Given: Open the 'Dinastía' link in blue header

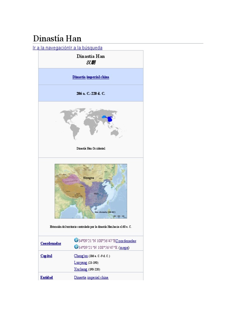Looking at the screenshot, I should coord(79,77).
